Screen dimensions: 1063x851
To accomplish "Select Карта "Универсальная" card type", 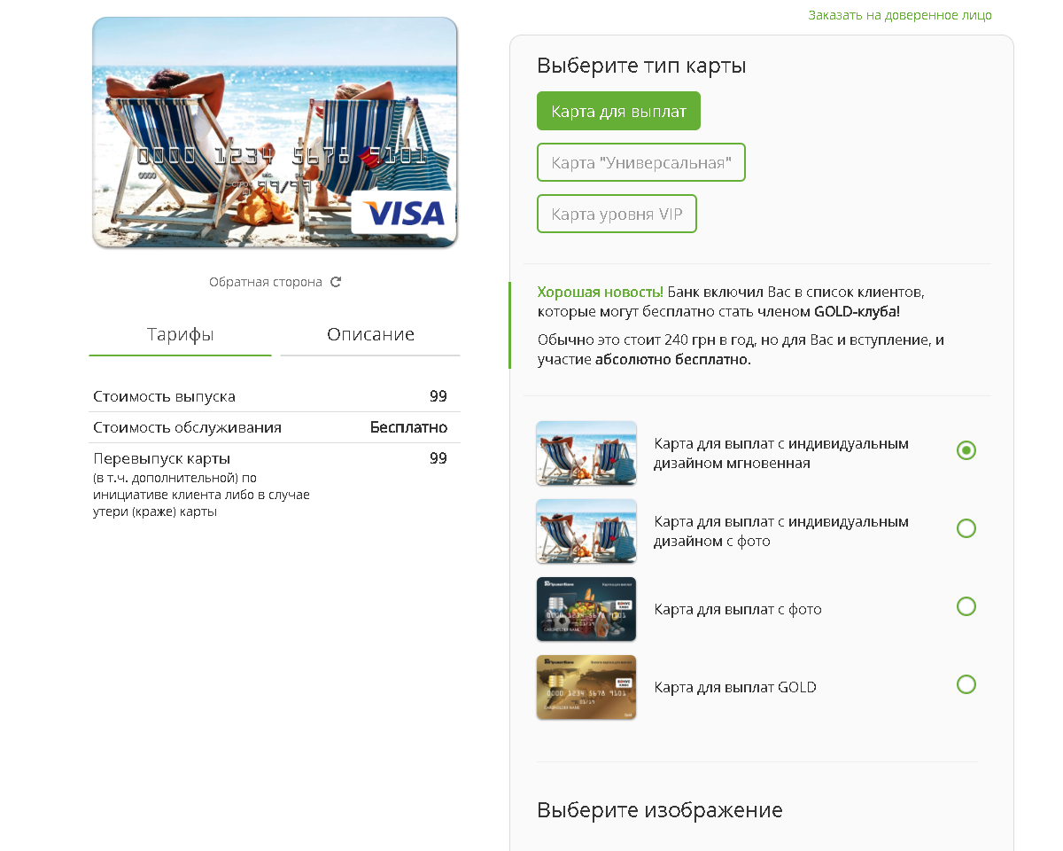I will [x=641, y=162].
